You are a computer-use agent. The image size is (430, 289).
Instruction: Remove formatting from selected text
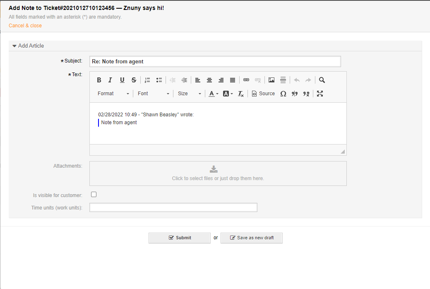[x=241, y=94]
